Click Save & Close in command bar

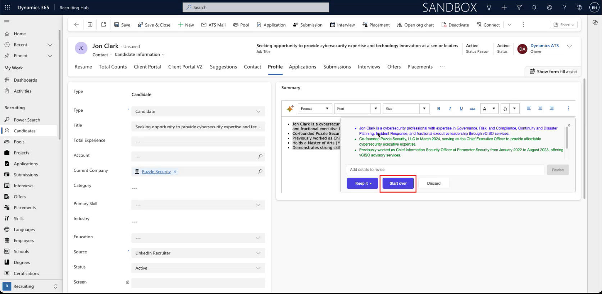[154, 25]
